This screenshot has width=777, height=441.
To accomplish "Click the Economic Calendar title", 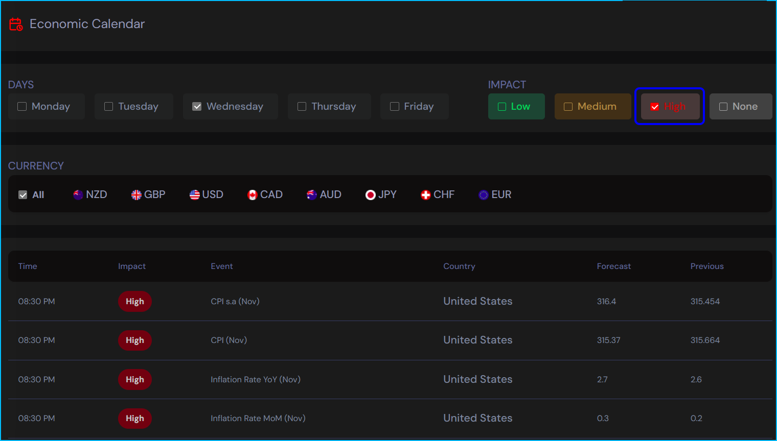I will tap(87, 24).
